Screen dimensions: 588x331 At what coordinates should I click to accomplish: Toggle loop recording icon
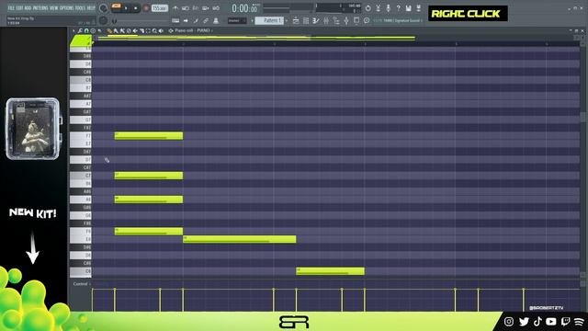click(216, 8)
